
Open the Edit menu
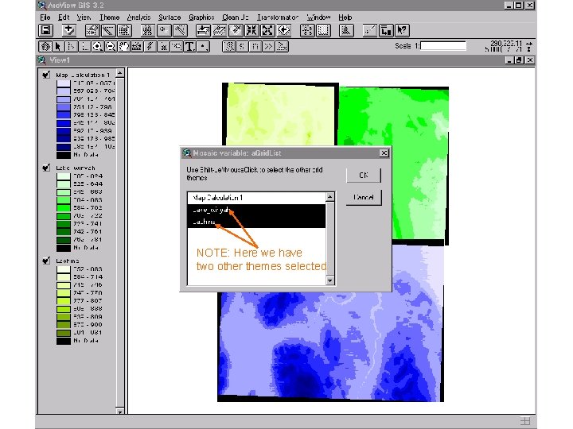tap(64, 17)
